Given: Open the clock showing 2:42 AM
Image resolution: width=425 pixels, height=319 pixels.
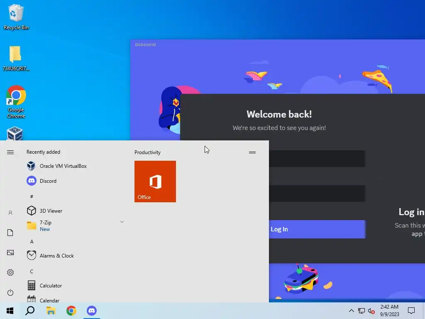Looking at the screenshot, I should [x=389, y=311].
